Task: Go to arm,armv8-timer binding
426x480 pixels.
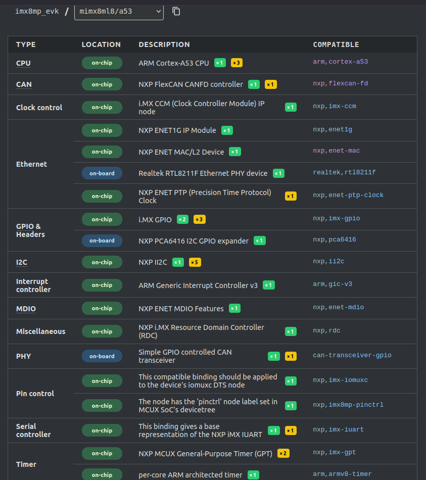Action: (x=342, y=474)
